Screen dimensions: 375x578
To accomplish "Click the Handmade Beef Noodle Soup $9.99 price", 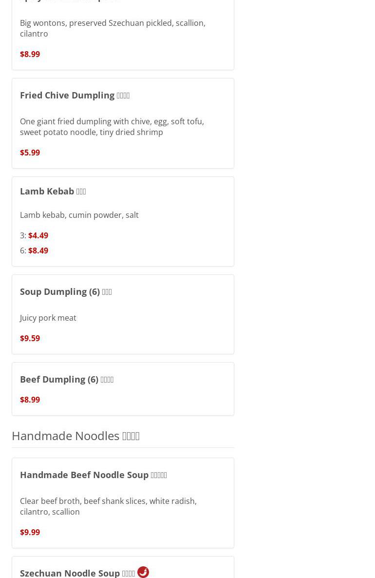I will pos(30,532).
